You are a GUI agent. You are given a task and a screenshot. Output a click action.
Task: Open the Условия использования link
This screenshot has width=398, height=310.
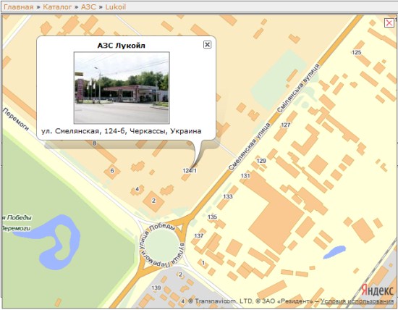click(357, 301)
